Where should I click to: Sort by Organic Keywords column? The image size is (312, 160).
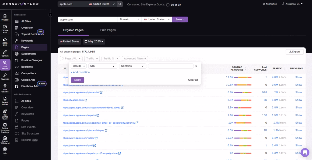click(238, 68)
